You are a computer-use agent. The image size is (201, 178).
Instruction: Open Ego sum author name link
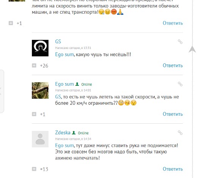coord(64,84)
